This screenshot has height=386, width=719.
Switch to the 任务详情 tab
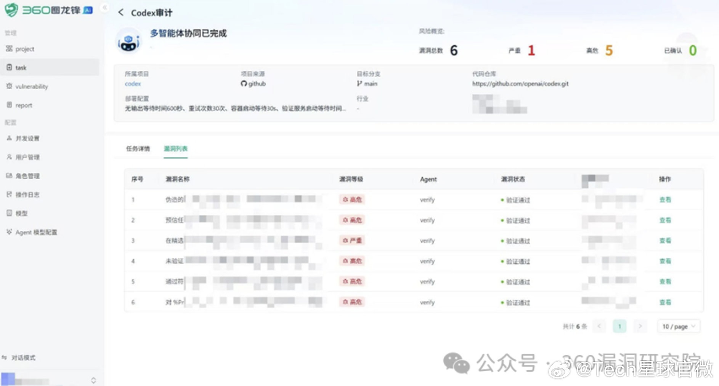pyautogui.click(x=138, y=148)
